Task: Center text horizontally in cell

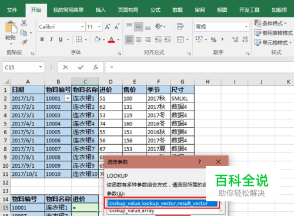Action: coord(138,39)
